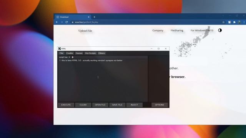Close the KRNL window

pos(166,49)
